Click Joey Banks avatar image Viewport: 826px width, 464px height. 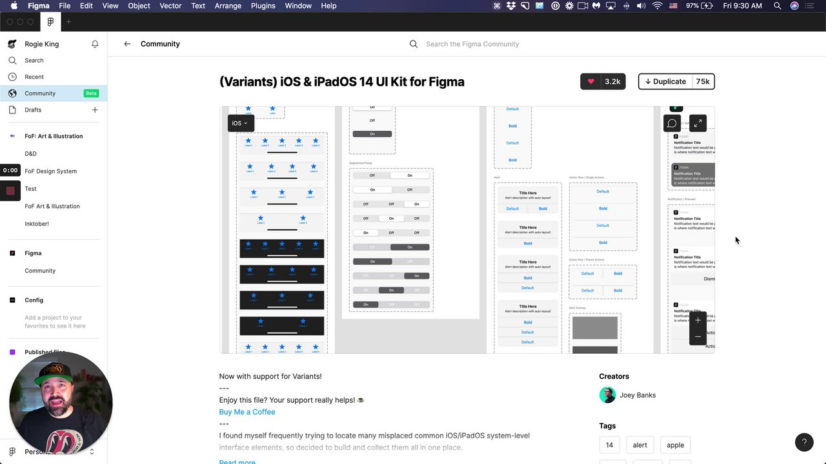(x=607, y=395)
